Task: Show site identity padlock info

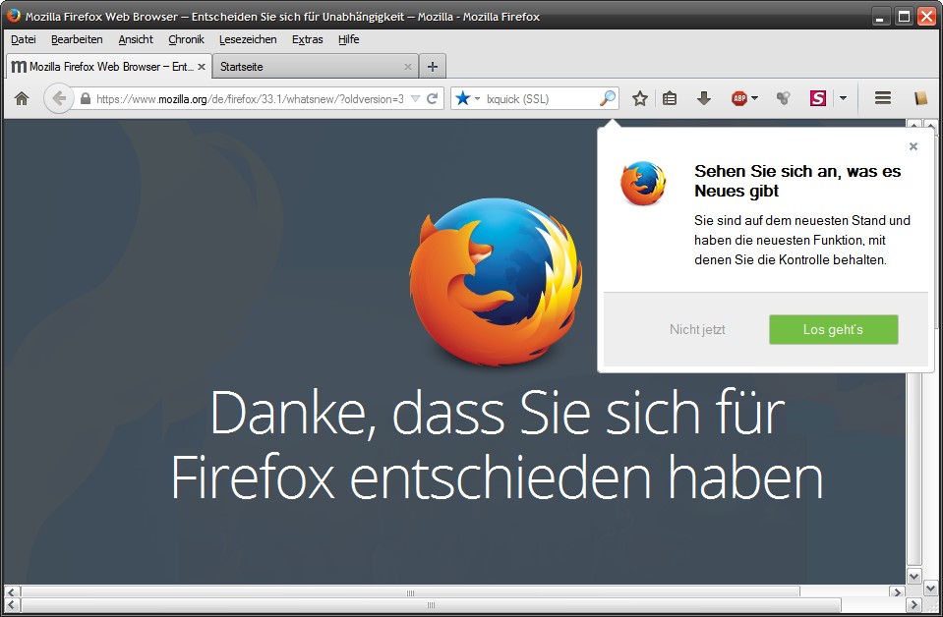Action: click(x=86, y=98)
